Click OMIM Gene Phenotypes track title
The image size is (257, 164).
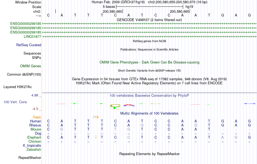150,62
